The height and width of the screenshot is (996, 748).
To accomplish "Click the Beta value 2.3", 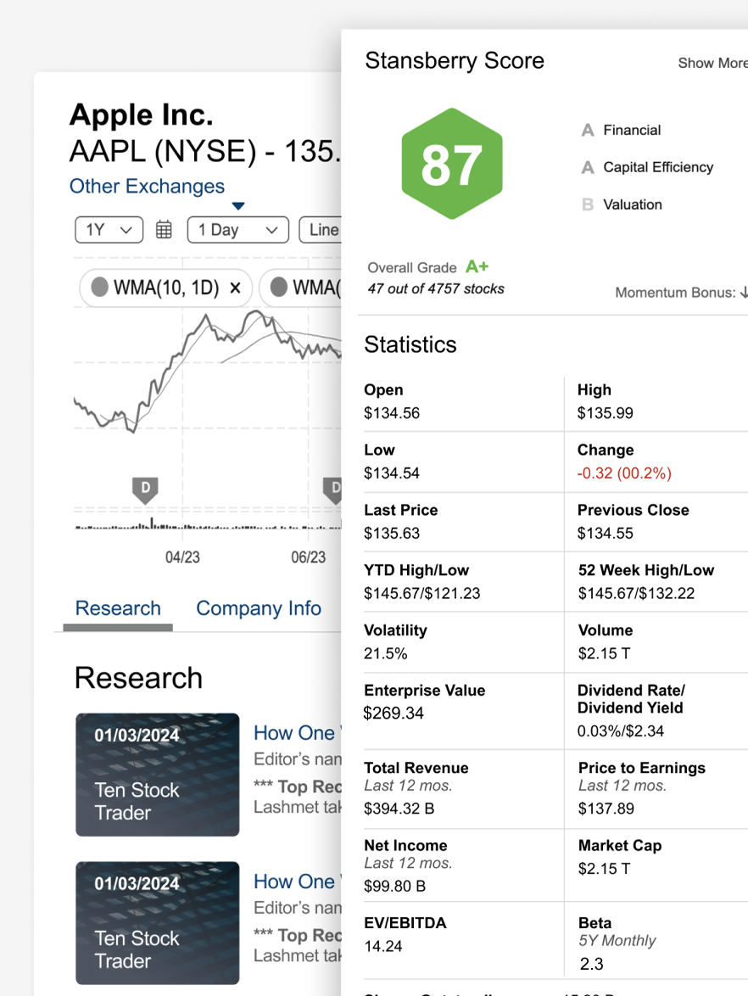I will click(591, 965).
